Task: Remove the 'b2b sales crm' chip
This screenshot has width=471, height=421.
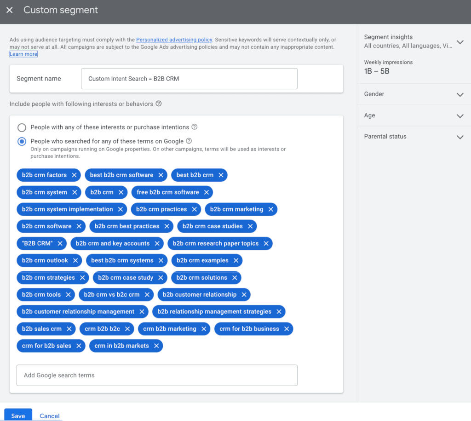Action: (x=69, y=329)
